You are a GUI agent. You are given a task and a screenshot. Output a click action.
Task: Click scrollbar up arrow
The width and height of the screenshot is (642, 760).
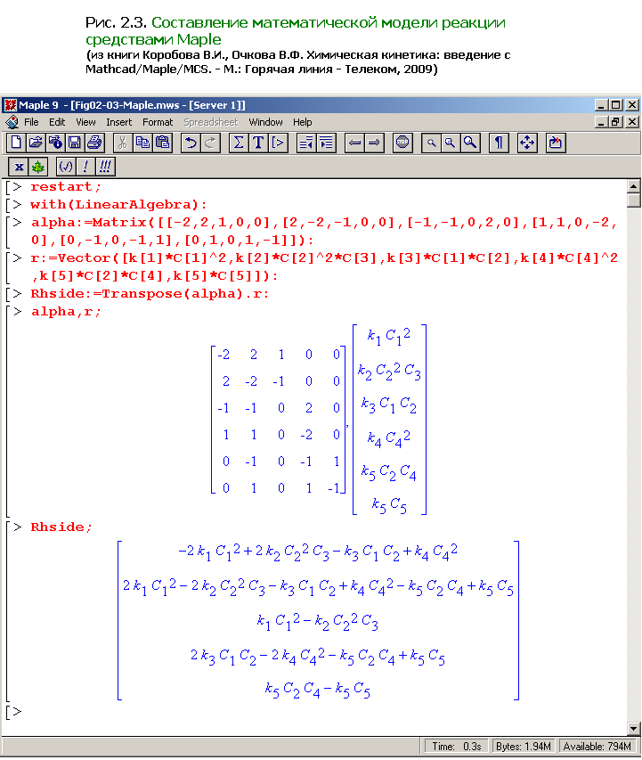pos(634,186)
